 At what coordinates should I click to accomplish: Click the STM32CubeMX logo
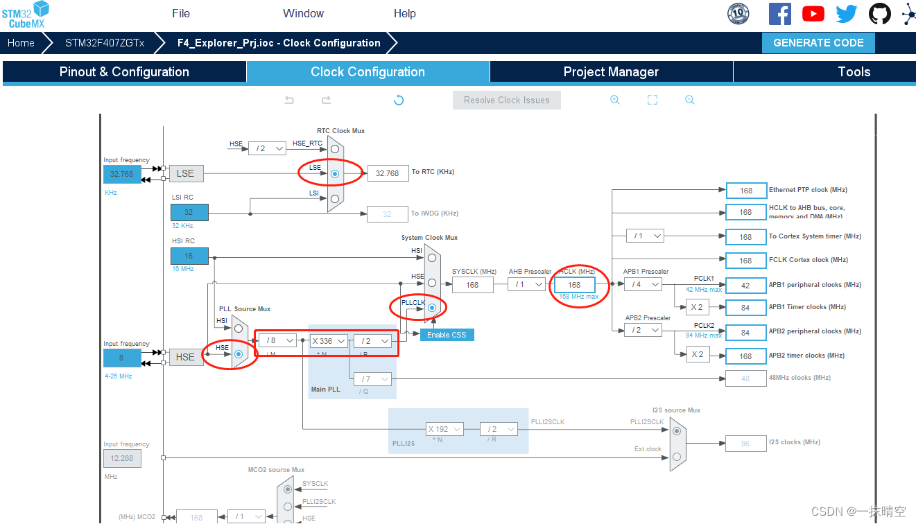click(26, 15)
